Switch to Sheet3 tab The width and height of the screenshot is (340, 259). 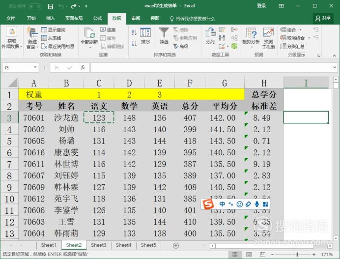coord(99,245)
